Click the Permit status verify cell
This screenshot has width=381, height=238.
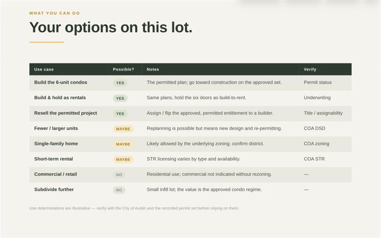coord(317,82)
